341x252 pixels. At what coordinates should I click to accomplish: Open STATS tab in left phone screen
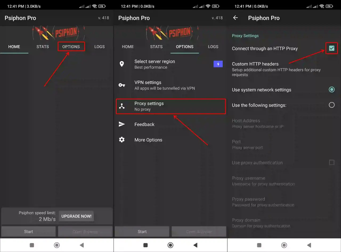coord(43,47)
